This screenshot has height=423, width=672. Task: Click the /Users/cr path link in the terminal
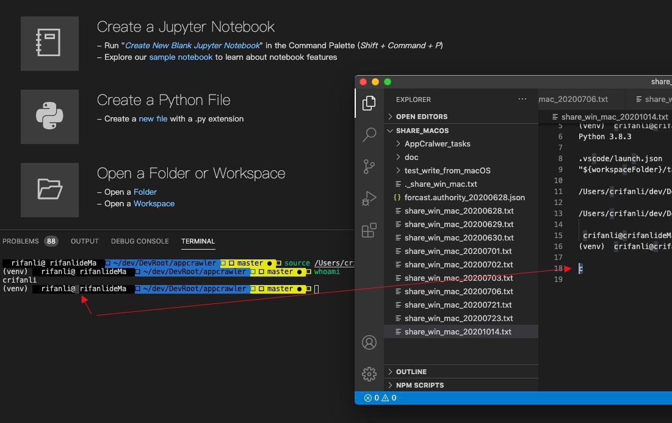click(334, 263)
